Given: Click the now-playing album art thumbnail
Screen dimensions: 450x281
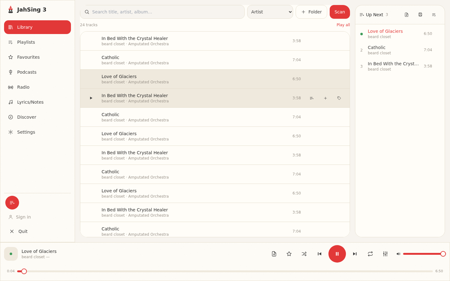Looking at the screenshot, I should coord(11,254).
